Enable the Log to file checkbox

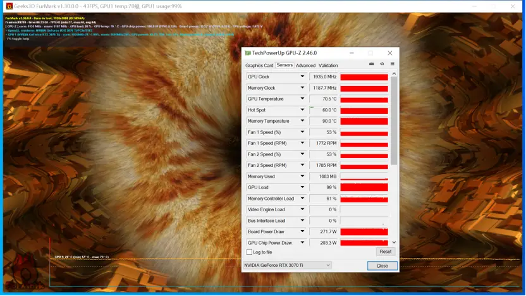click(249, 252)
